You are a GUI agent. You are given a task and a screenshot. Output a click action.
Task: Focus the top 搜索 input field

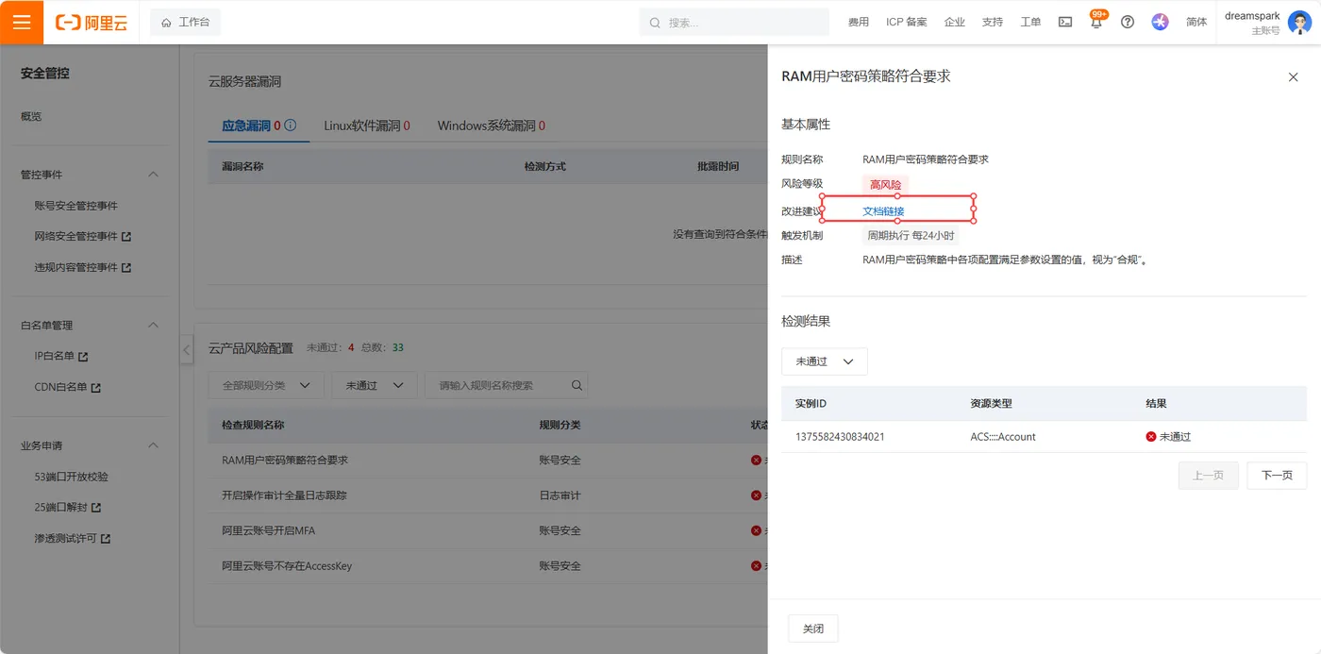pos(734,23)
